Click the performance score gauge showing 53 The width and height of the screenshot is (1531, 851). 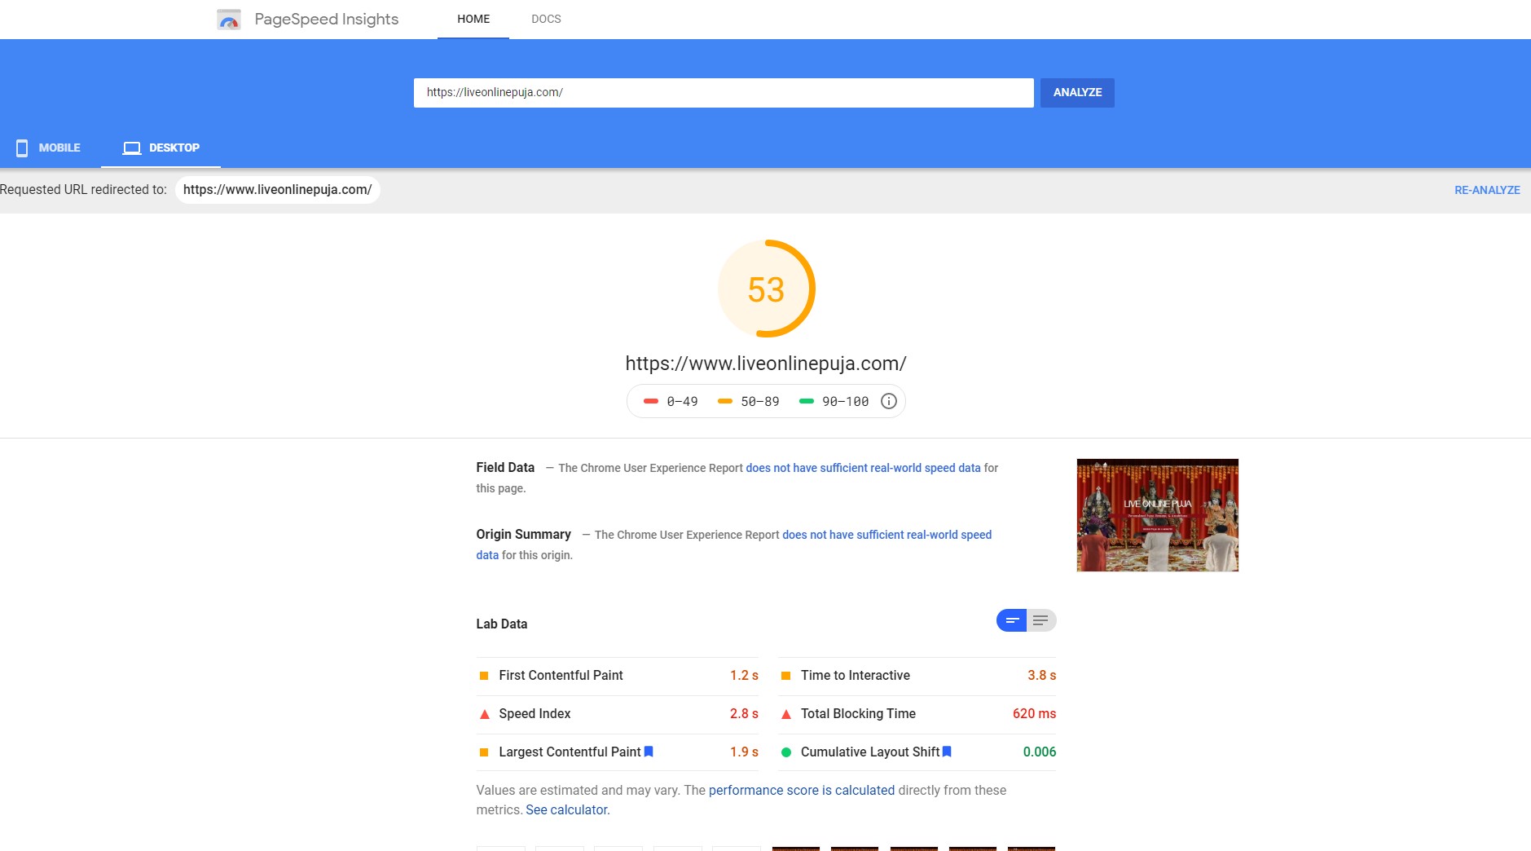coord(766,289)
